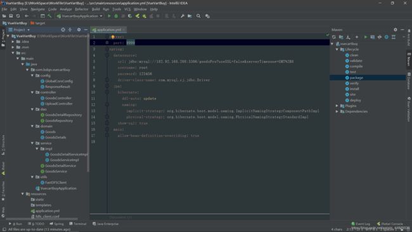The height and width of the screenshot is (232, 412).
Task: Collapse the dao package folder
Action: 32,109
